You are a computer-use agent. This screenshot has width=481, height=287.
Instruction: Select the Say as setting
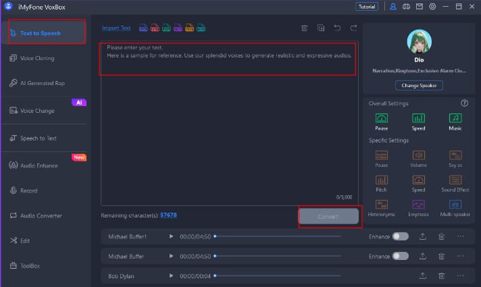click(455, 159)
